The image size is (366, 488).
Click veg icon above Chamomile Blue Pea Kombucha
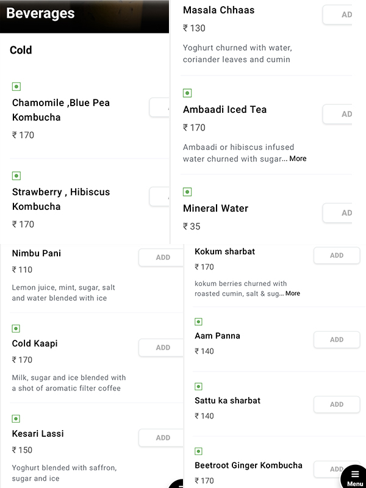[16, 87]
